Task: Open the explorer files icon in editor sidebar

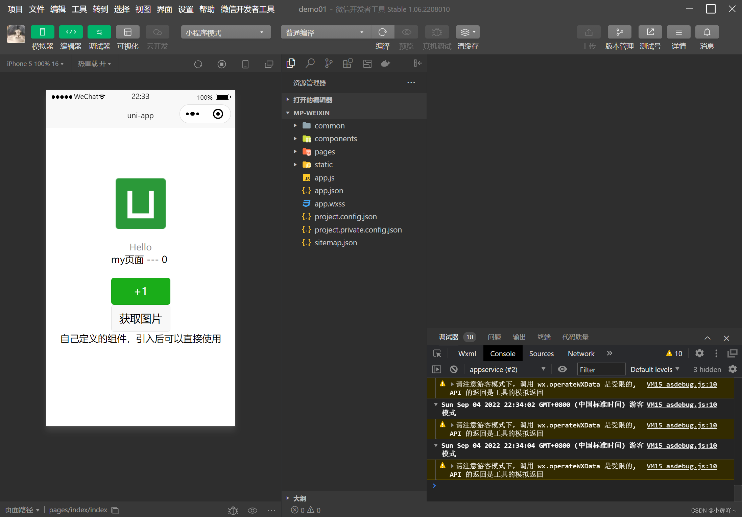Action: coord(291,63)
